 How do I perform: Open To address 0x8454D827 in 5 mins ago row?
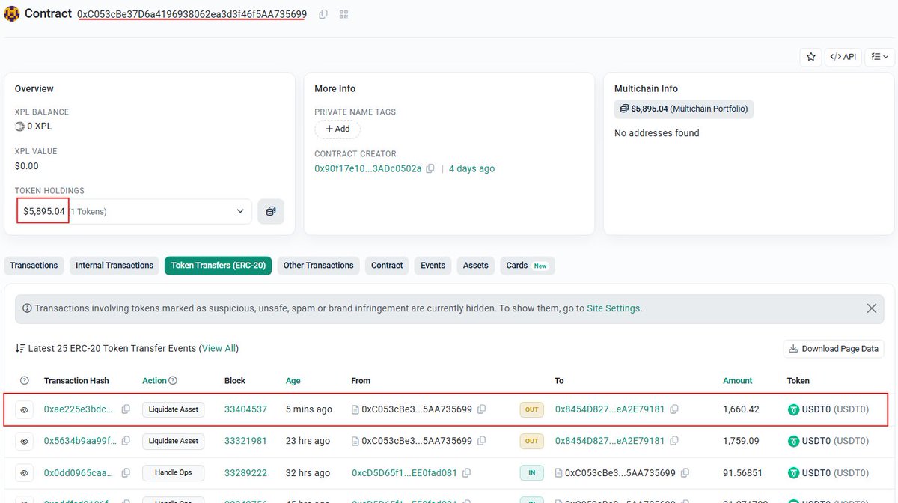point(610,409)
